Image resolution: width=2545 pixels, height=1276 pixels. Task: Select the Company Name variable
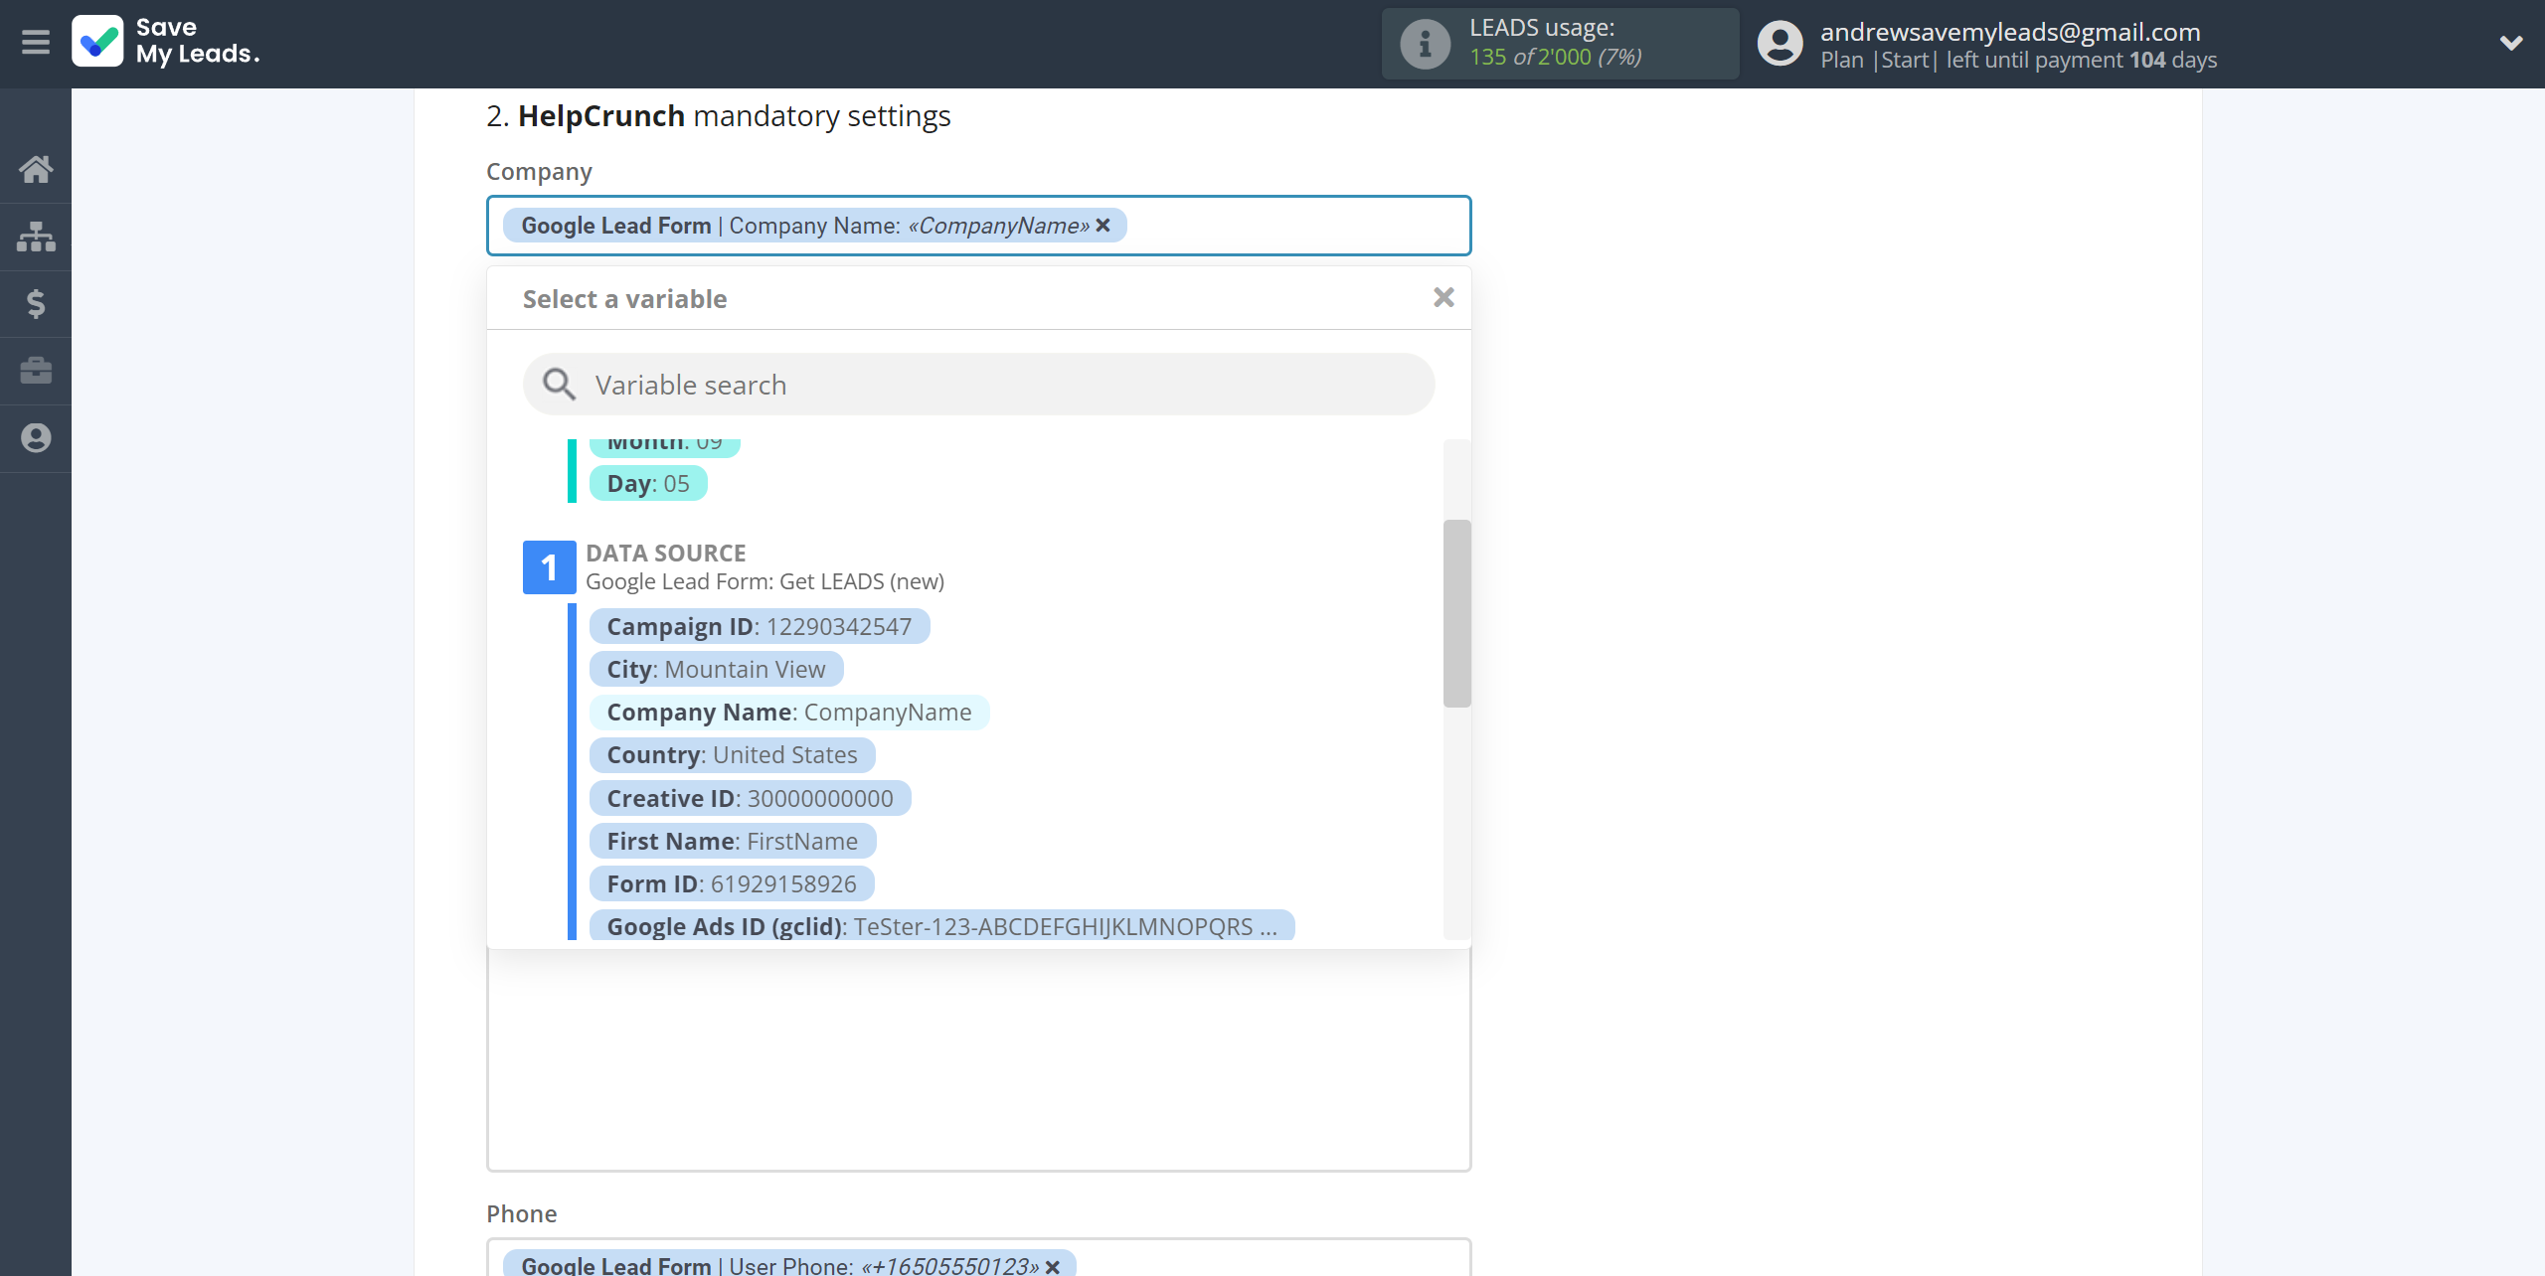coord(789,713)
